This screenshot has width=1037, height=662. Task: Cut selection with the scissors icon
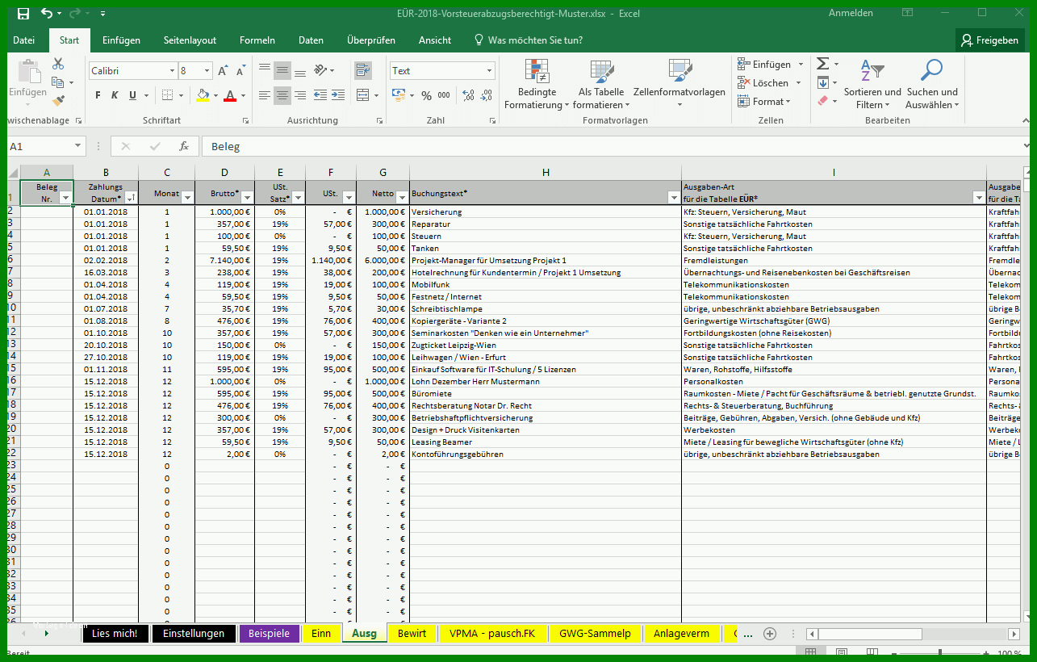click(x=58, y=64)
